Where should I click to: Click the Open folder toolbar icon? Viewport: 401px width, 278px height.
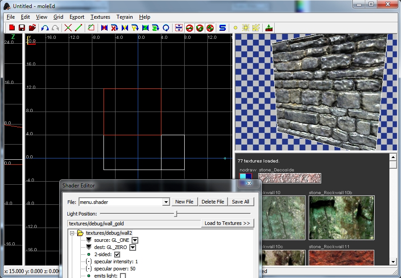tap(32, 28)
